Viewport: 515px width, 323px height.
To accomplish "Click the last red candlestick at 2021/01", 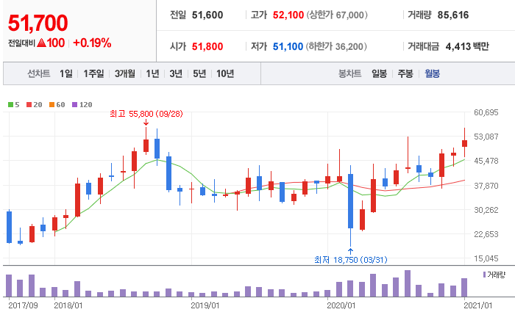I will coord(464,143).
